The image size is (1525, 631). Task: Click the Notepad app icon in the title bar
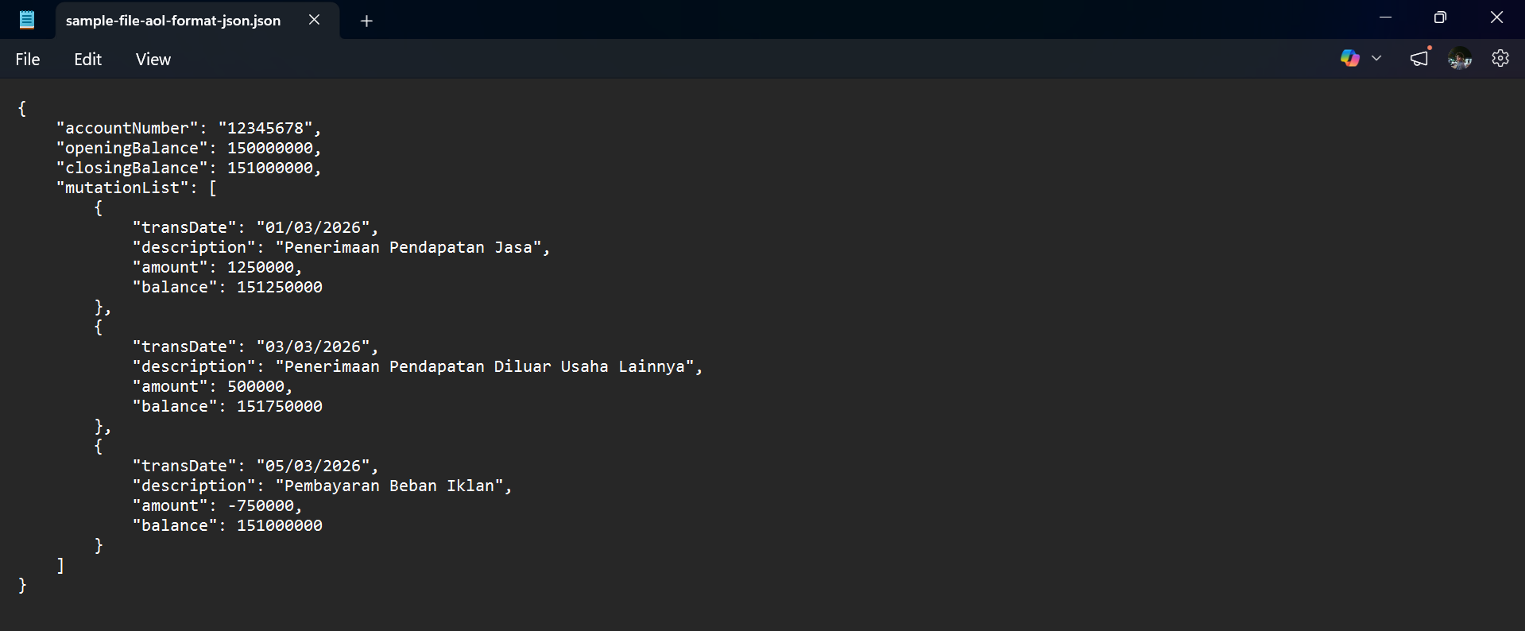27,20
